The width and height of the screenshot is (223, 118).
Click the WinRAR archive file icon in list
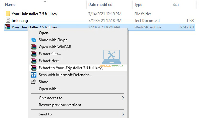(x=8, y=27)
